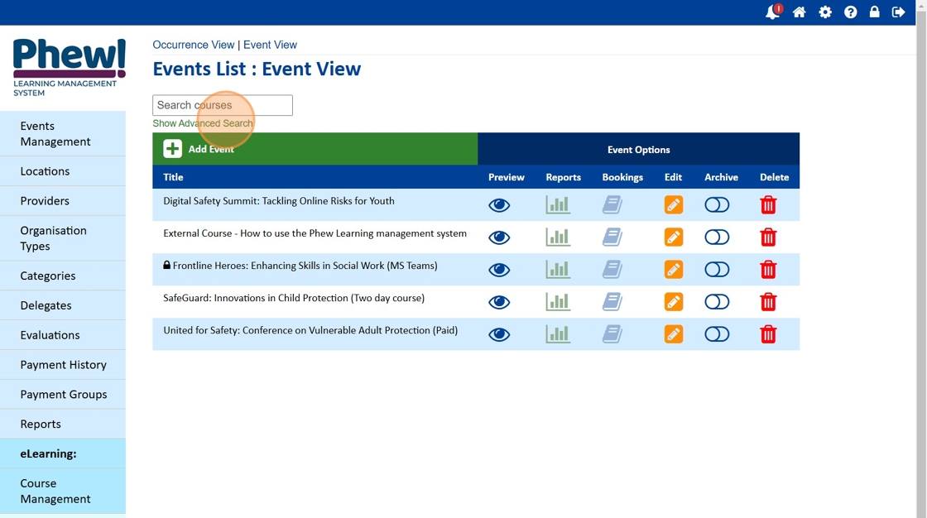The width and height of the screenshot is (927, 518).
Task: Open Payment Groups in sidebar
Action: coord(63,394)
